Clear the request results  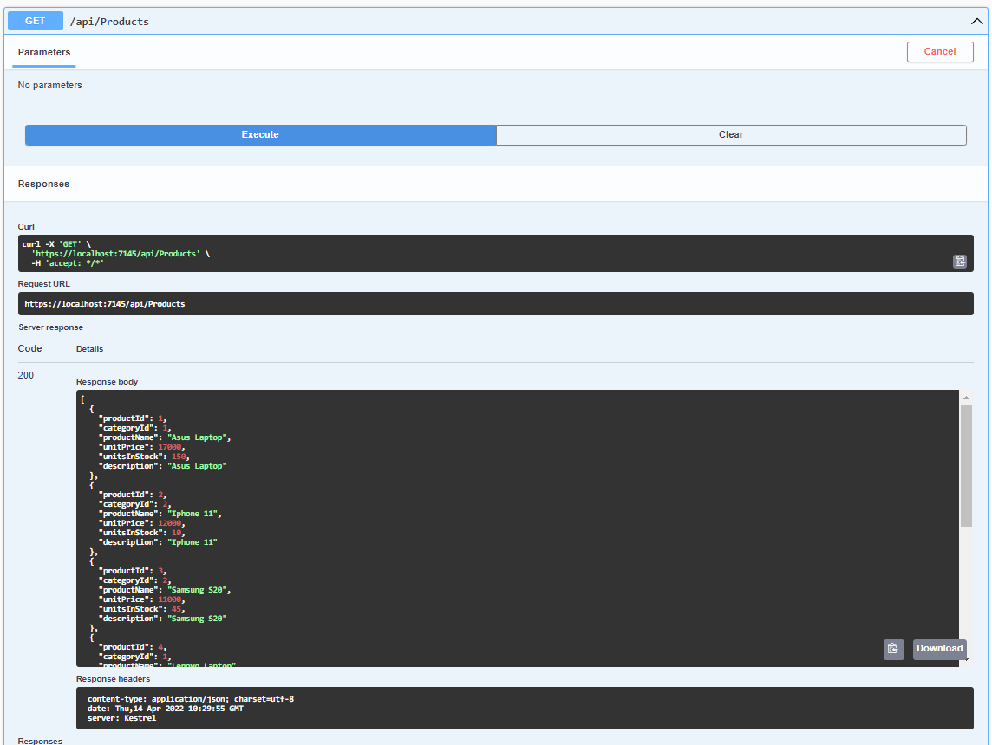click(731, 134)
